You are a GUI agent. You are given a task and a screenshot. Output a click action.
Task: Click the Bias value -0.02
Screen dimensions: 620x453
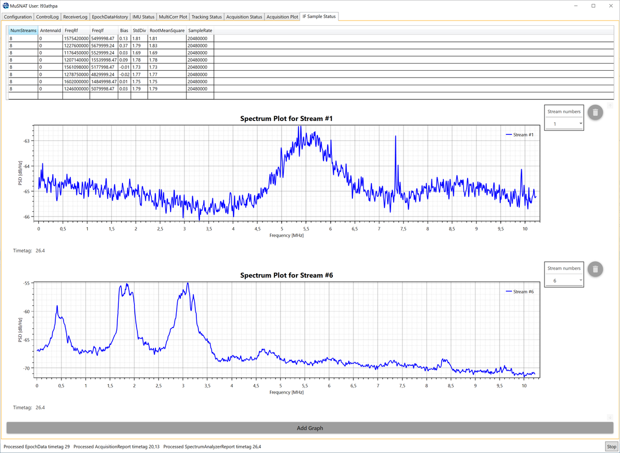tap(124, 74)
